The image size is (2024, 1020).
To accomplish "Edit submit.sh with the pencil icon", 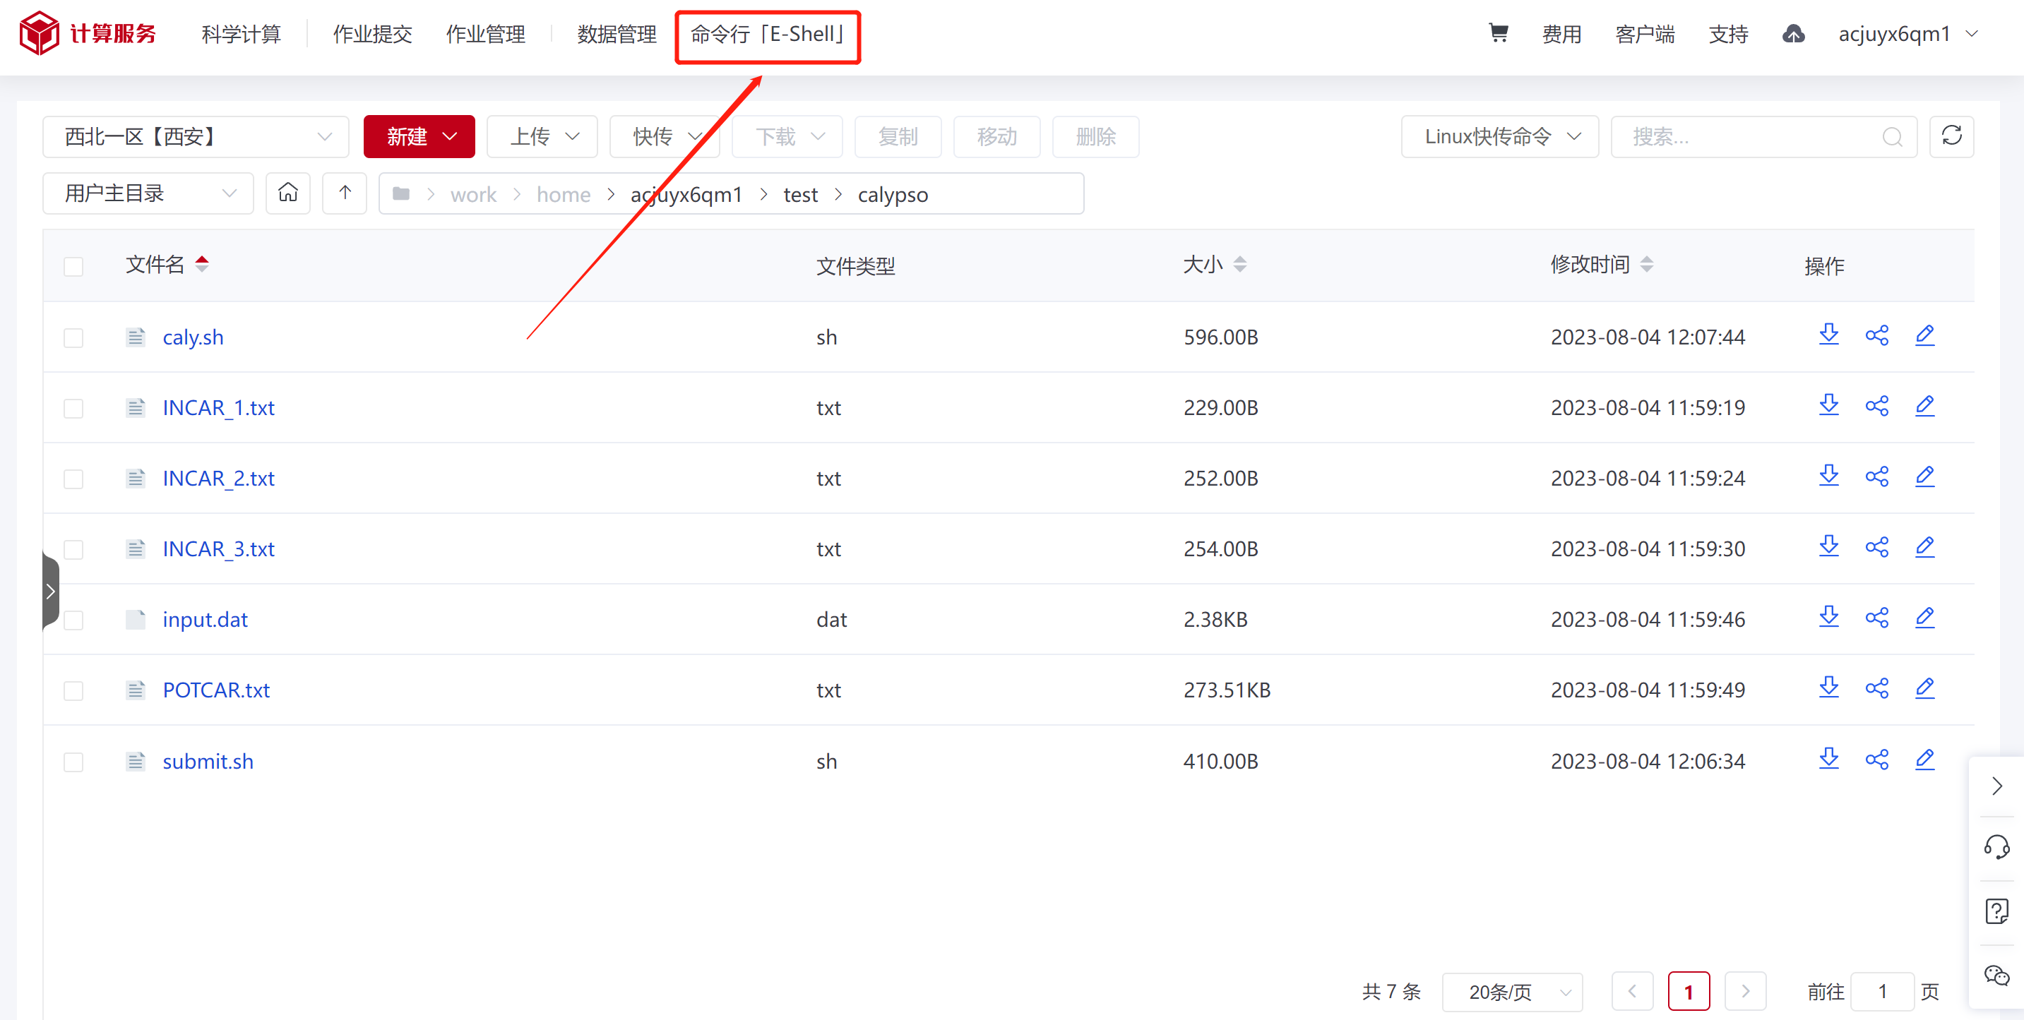I will pyautogui.click(x=1924, y=760).
